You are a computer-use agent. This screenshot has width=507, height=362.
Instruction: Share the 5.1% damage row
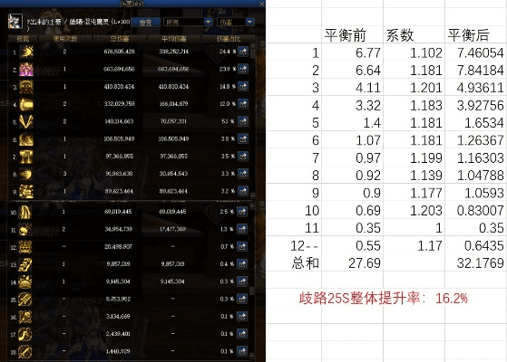(x=243, y=121)
